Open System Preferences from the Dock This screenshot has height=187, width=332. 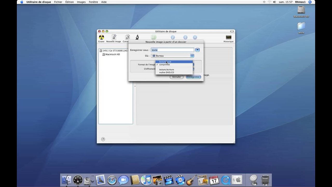tap(237, 180)
